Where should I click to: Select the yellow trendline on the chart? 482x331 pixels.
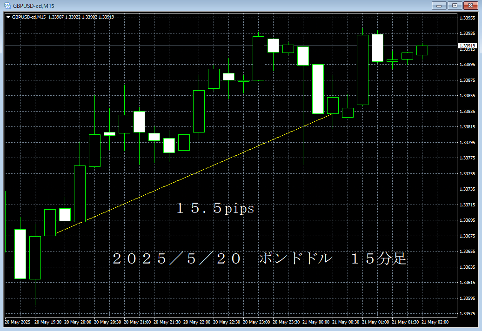(195, 173)
